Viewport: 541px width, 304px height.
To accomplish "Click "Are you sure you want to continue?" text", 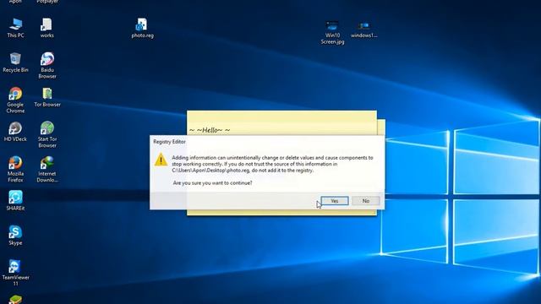I will pyautogui.click(x=212, y=182).
